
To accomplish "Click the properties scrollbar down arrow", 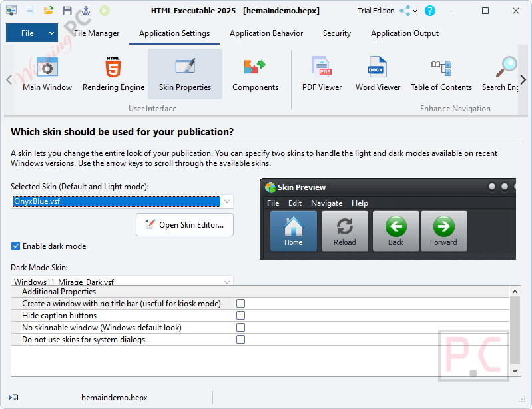I will [x=515, y=370].
